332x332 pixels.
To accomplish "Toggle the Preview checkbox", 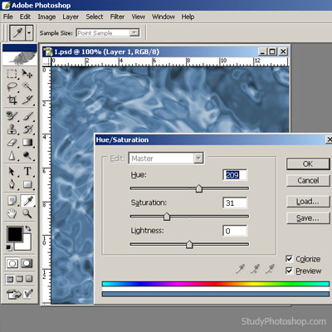I will pyautogui.click(x=289, y=271).
